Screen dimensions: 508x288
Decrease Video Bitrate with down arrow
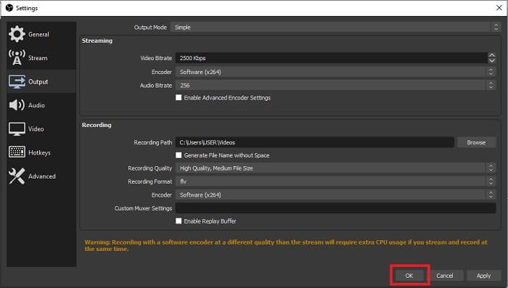(491, 61)
